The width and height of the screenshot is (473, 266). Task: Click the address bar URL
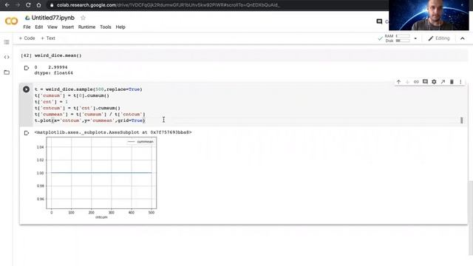pos(168,5)
